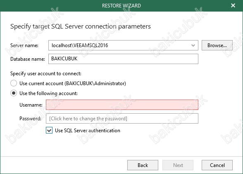Viewport: 243px width, 174px height.
Task: Click the RESTORE WIZARD title bar text
Action: (x=121, y=6)
